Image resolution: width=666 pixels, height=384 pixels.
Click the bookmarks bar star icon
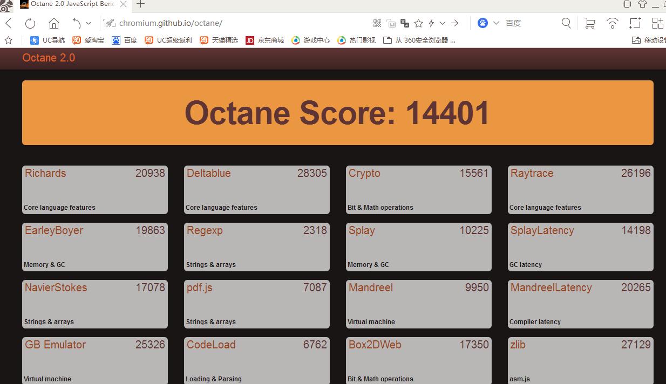(8, 40)
